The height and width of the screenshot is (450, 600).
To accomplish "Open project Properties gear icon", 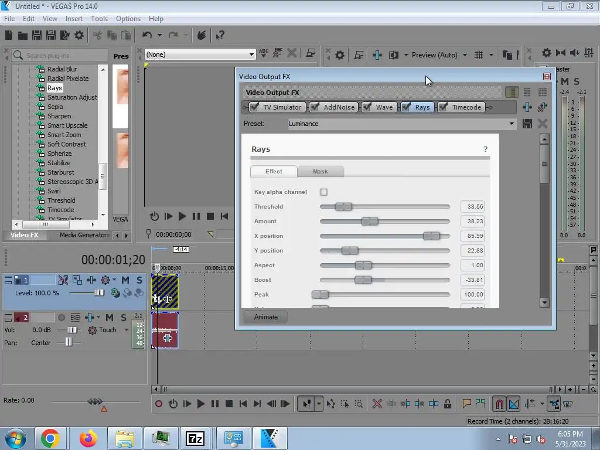I will tap(79, 36).
